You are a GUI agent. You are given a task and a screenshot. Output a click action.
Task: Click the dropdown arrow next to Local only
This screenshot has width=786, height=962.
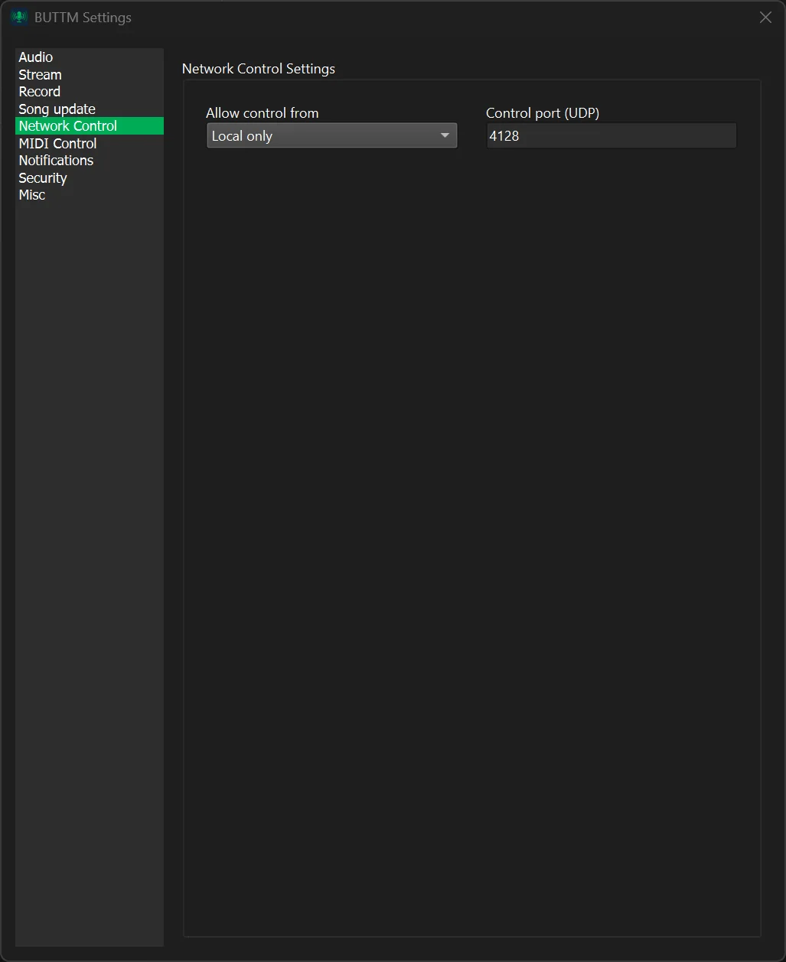point(445,135)
